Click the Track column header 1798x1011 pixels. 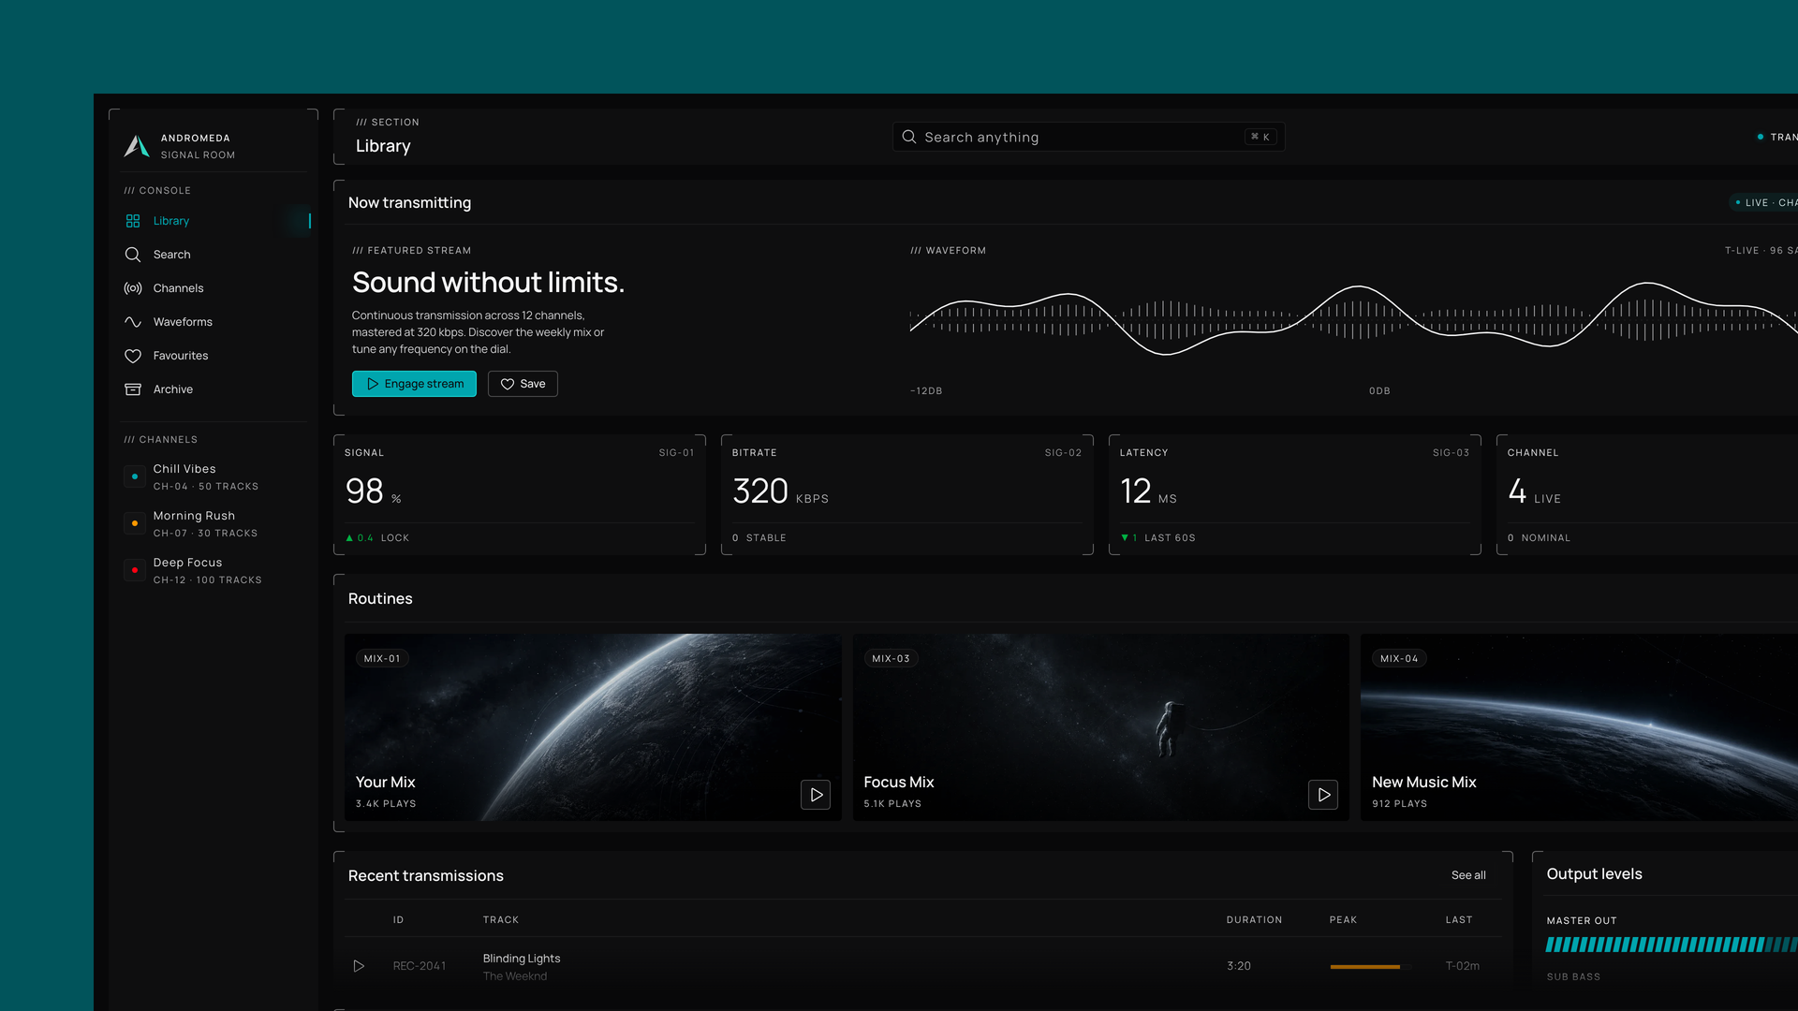click(501, 920)
